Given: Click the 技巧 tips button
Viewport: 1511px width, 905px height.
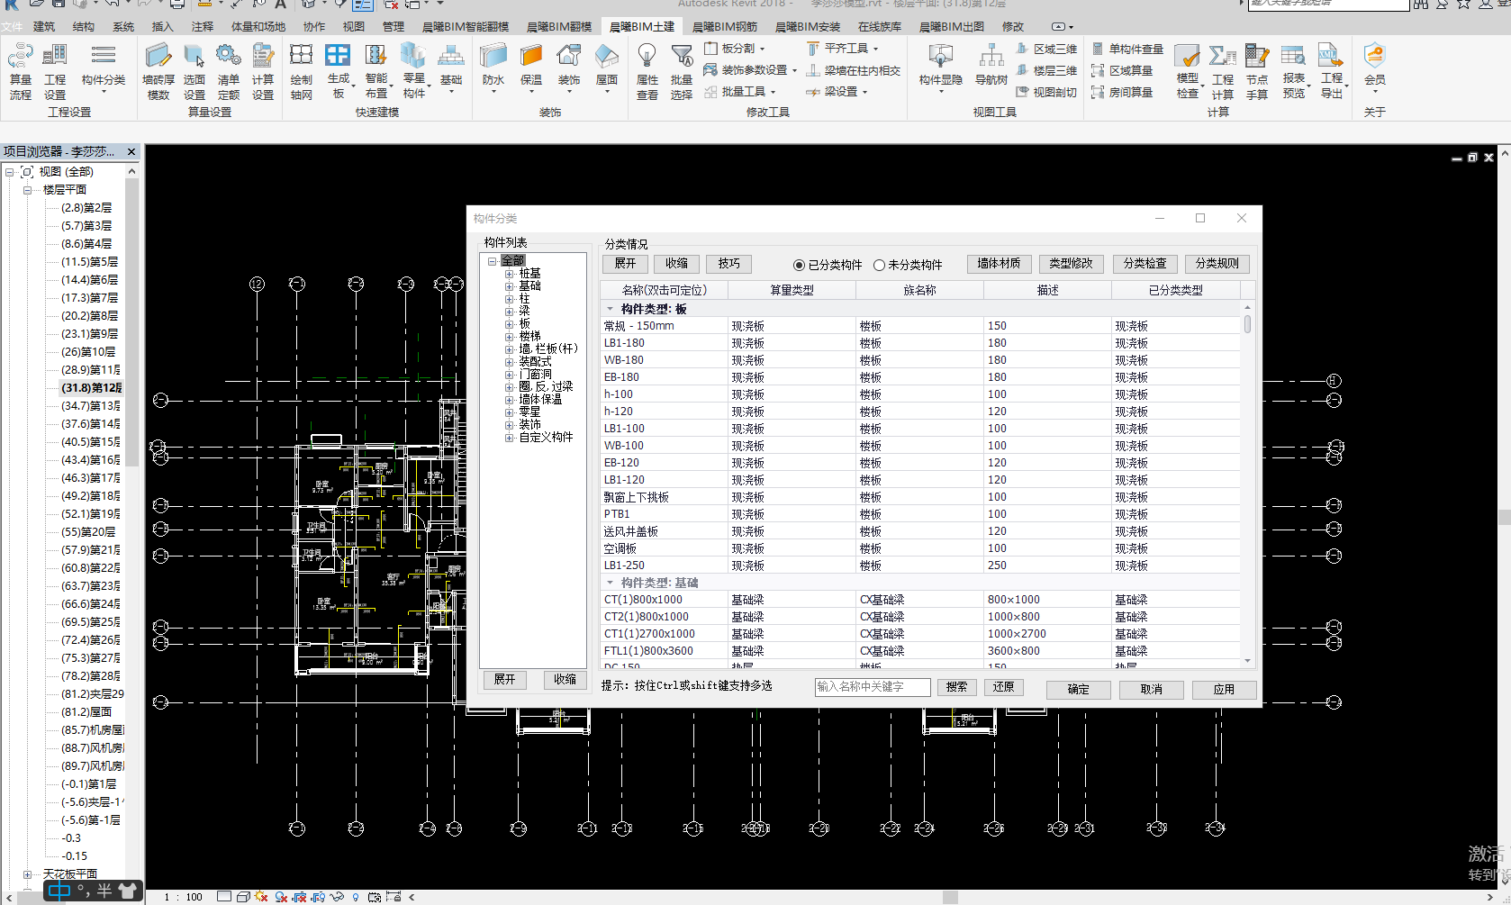Looking at the screenshot, I should (729, 264).
